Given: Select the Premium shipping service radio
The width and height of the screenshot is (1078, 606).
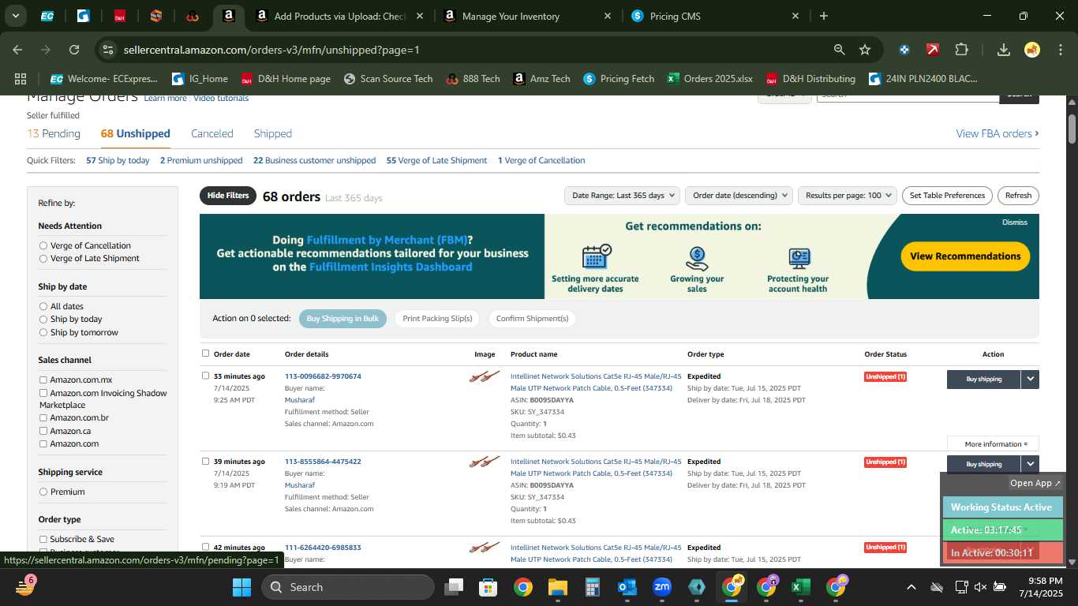Looking at the screenshot, I should [43, 492].
